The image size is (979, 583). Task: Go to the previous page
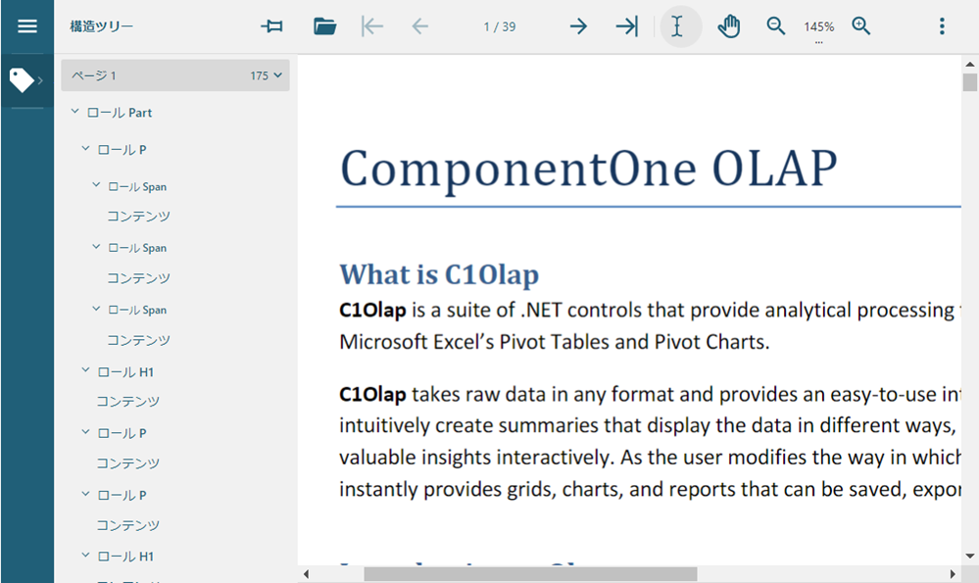pyautogui.click(x=420, y=26)
